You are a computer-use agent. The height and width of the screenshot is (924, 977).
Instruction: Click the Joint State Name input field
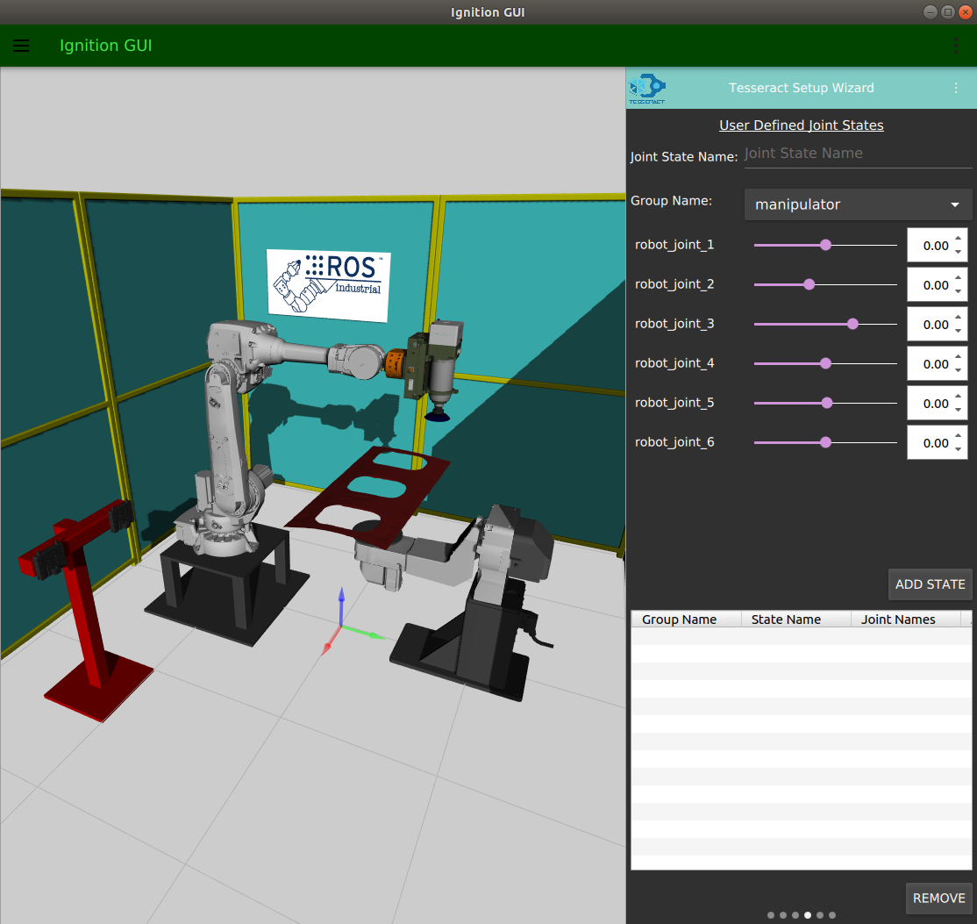[x=857, y=154]
